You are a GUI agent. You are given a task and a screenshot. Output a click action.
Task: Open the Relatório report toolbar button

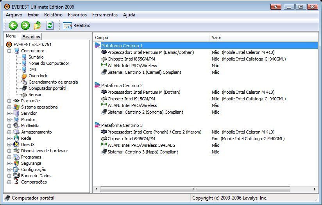click(x=77, y=25)
